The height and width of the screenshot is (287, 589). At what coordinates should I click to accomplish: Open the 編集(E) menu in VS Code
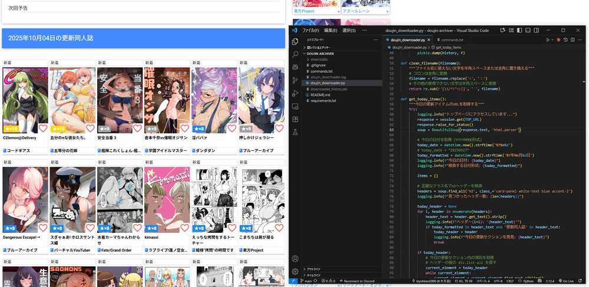tap(330, 31)
